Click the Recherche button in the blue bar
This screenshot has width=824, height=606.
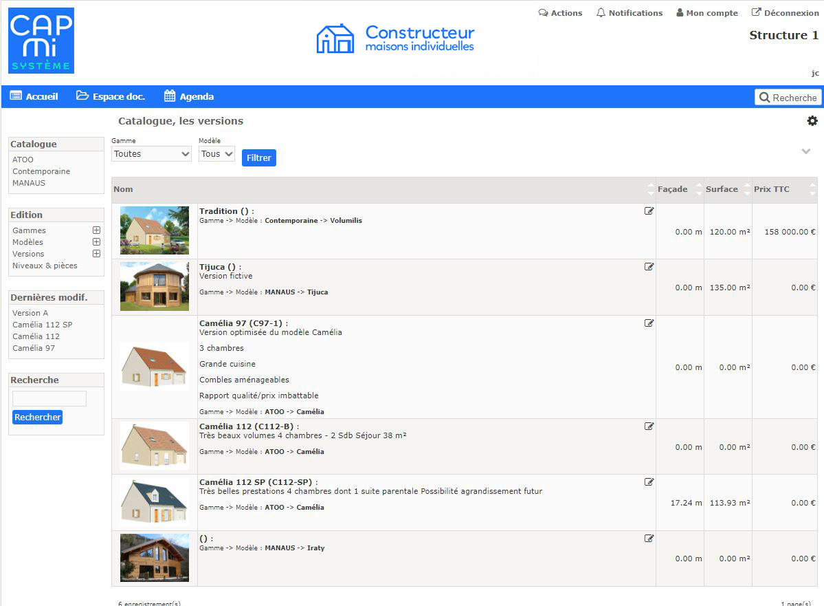[788, 97]
